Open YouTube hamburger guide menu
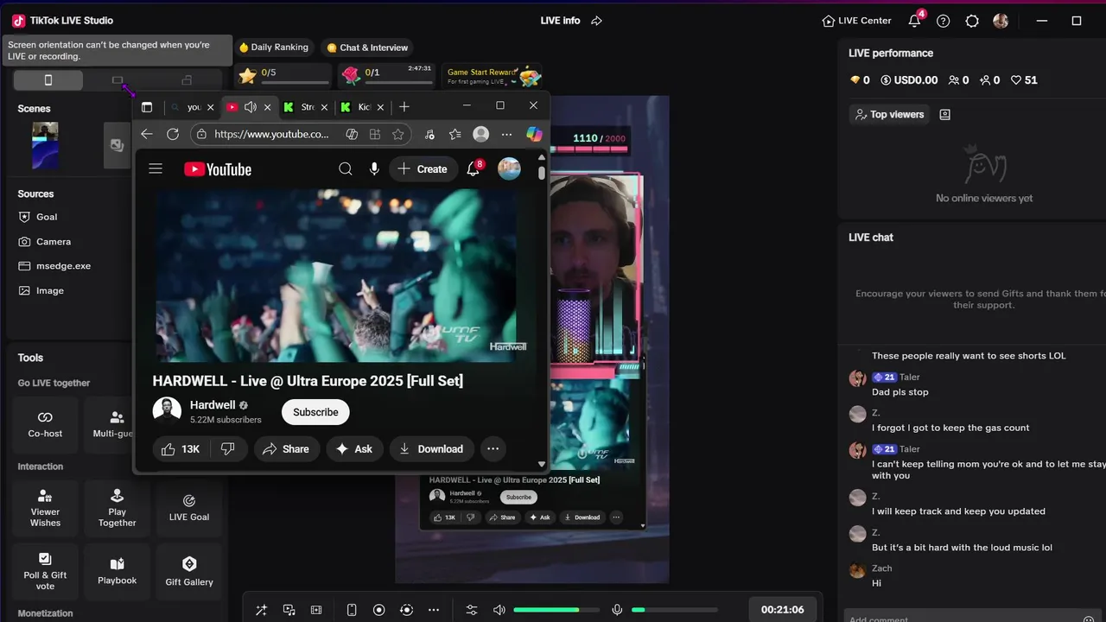This screenshot has width=1106, height=622. pos(156,169)
